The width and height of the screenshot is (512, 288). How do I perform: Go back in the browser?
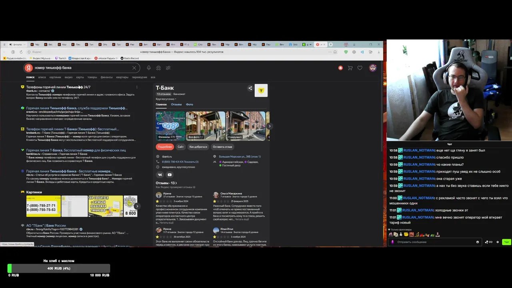point(4,52)
